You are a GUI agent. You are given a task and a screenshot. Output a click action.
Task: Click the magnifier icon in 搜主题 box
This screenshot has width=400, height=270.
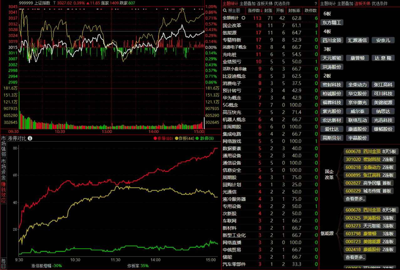coord(225,11)
